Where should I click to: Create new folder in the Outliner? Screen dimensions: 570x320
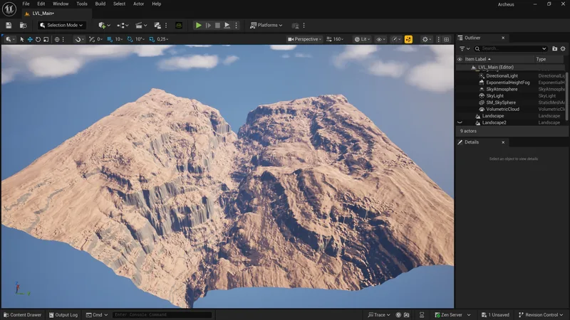(x=554, y=48)
